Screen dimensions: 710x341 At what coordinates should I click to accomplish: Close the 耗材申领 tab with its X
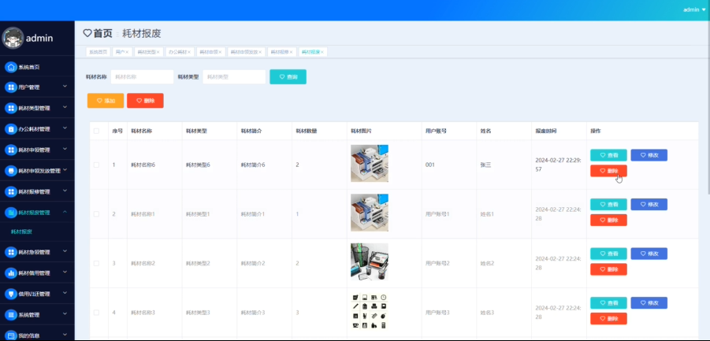[x=220, y=52]
